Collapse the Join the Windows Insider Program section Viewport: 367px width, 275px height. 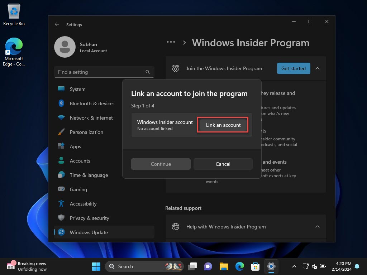pos(318,68)
